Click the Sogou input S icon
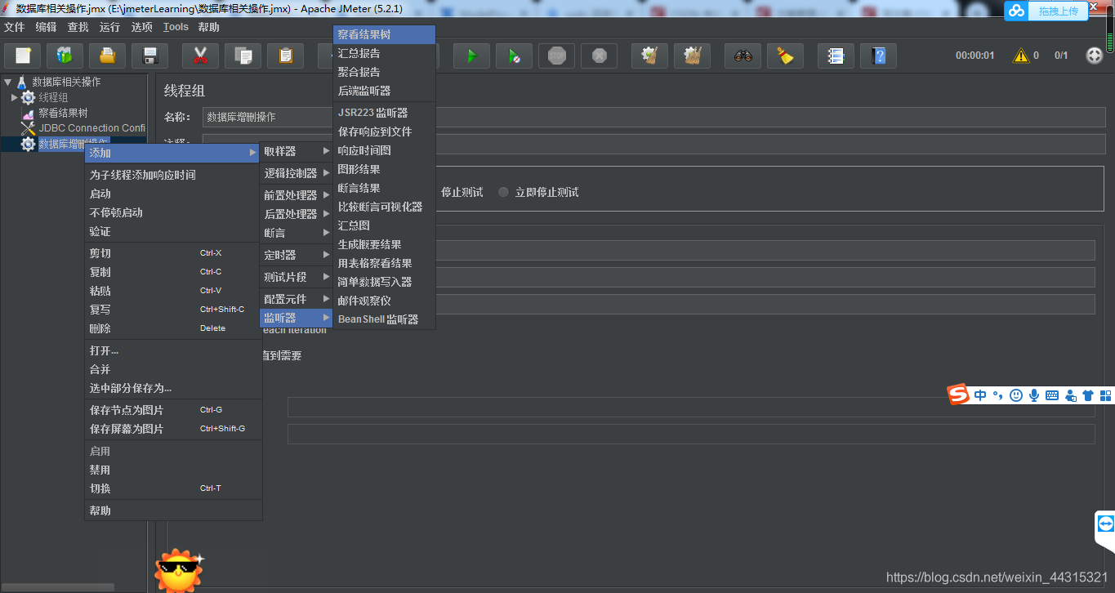This screenshot has height=593, width=1115. [959, 395]
